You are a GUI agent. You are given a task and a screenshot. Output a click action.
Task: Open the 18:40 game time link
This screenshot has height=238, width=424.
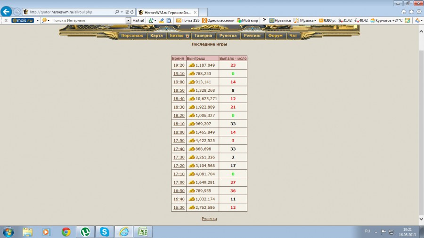(x=179, y=99)
